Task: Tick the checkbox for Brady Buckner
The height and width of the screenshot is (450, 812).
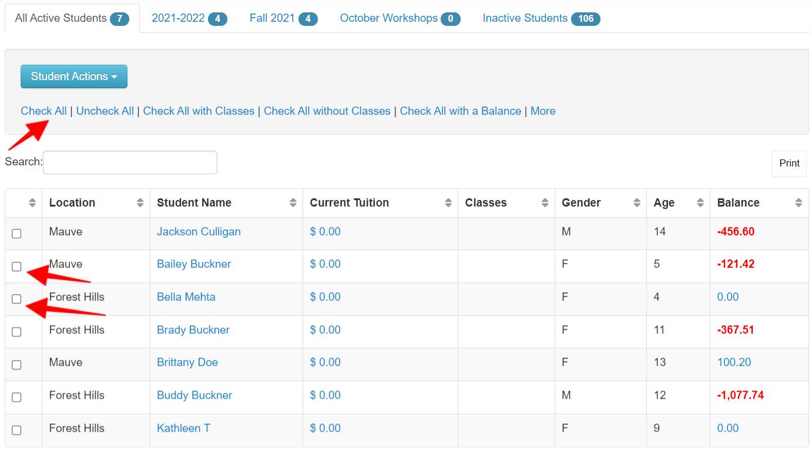Action: click(x=16, y=332)
